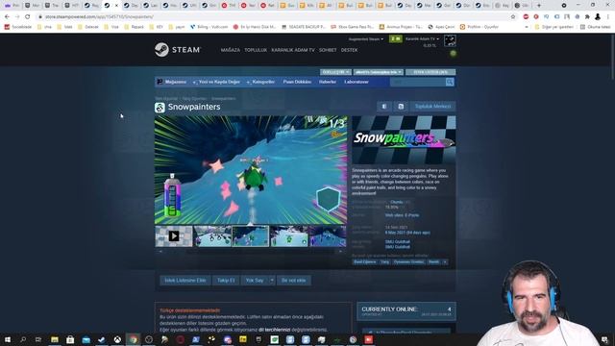Expand the Yok Say dropdown arrow
This screenshot has width=615, height=346.
click(272, 280)
